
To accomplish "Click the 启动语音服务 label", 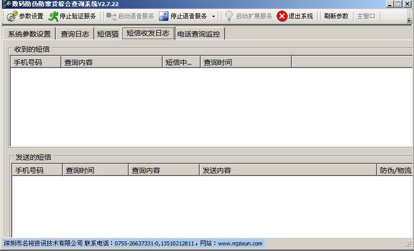I will pyautogui.click(x=136, y=16).
